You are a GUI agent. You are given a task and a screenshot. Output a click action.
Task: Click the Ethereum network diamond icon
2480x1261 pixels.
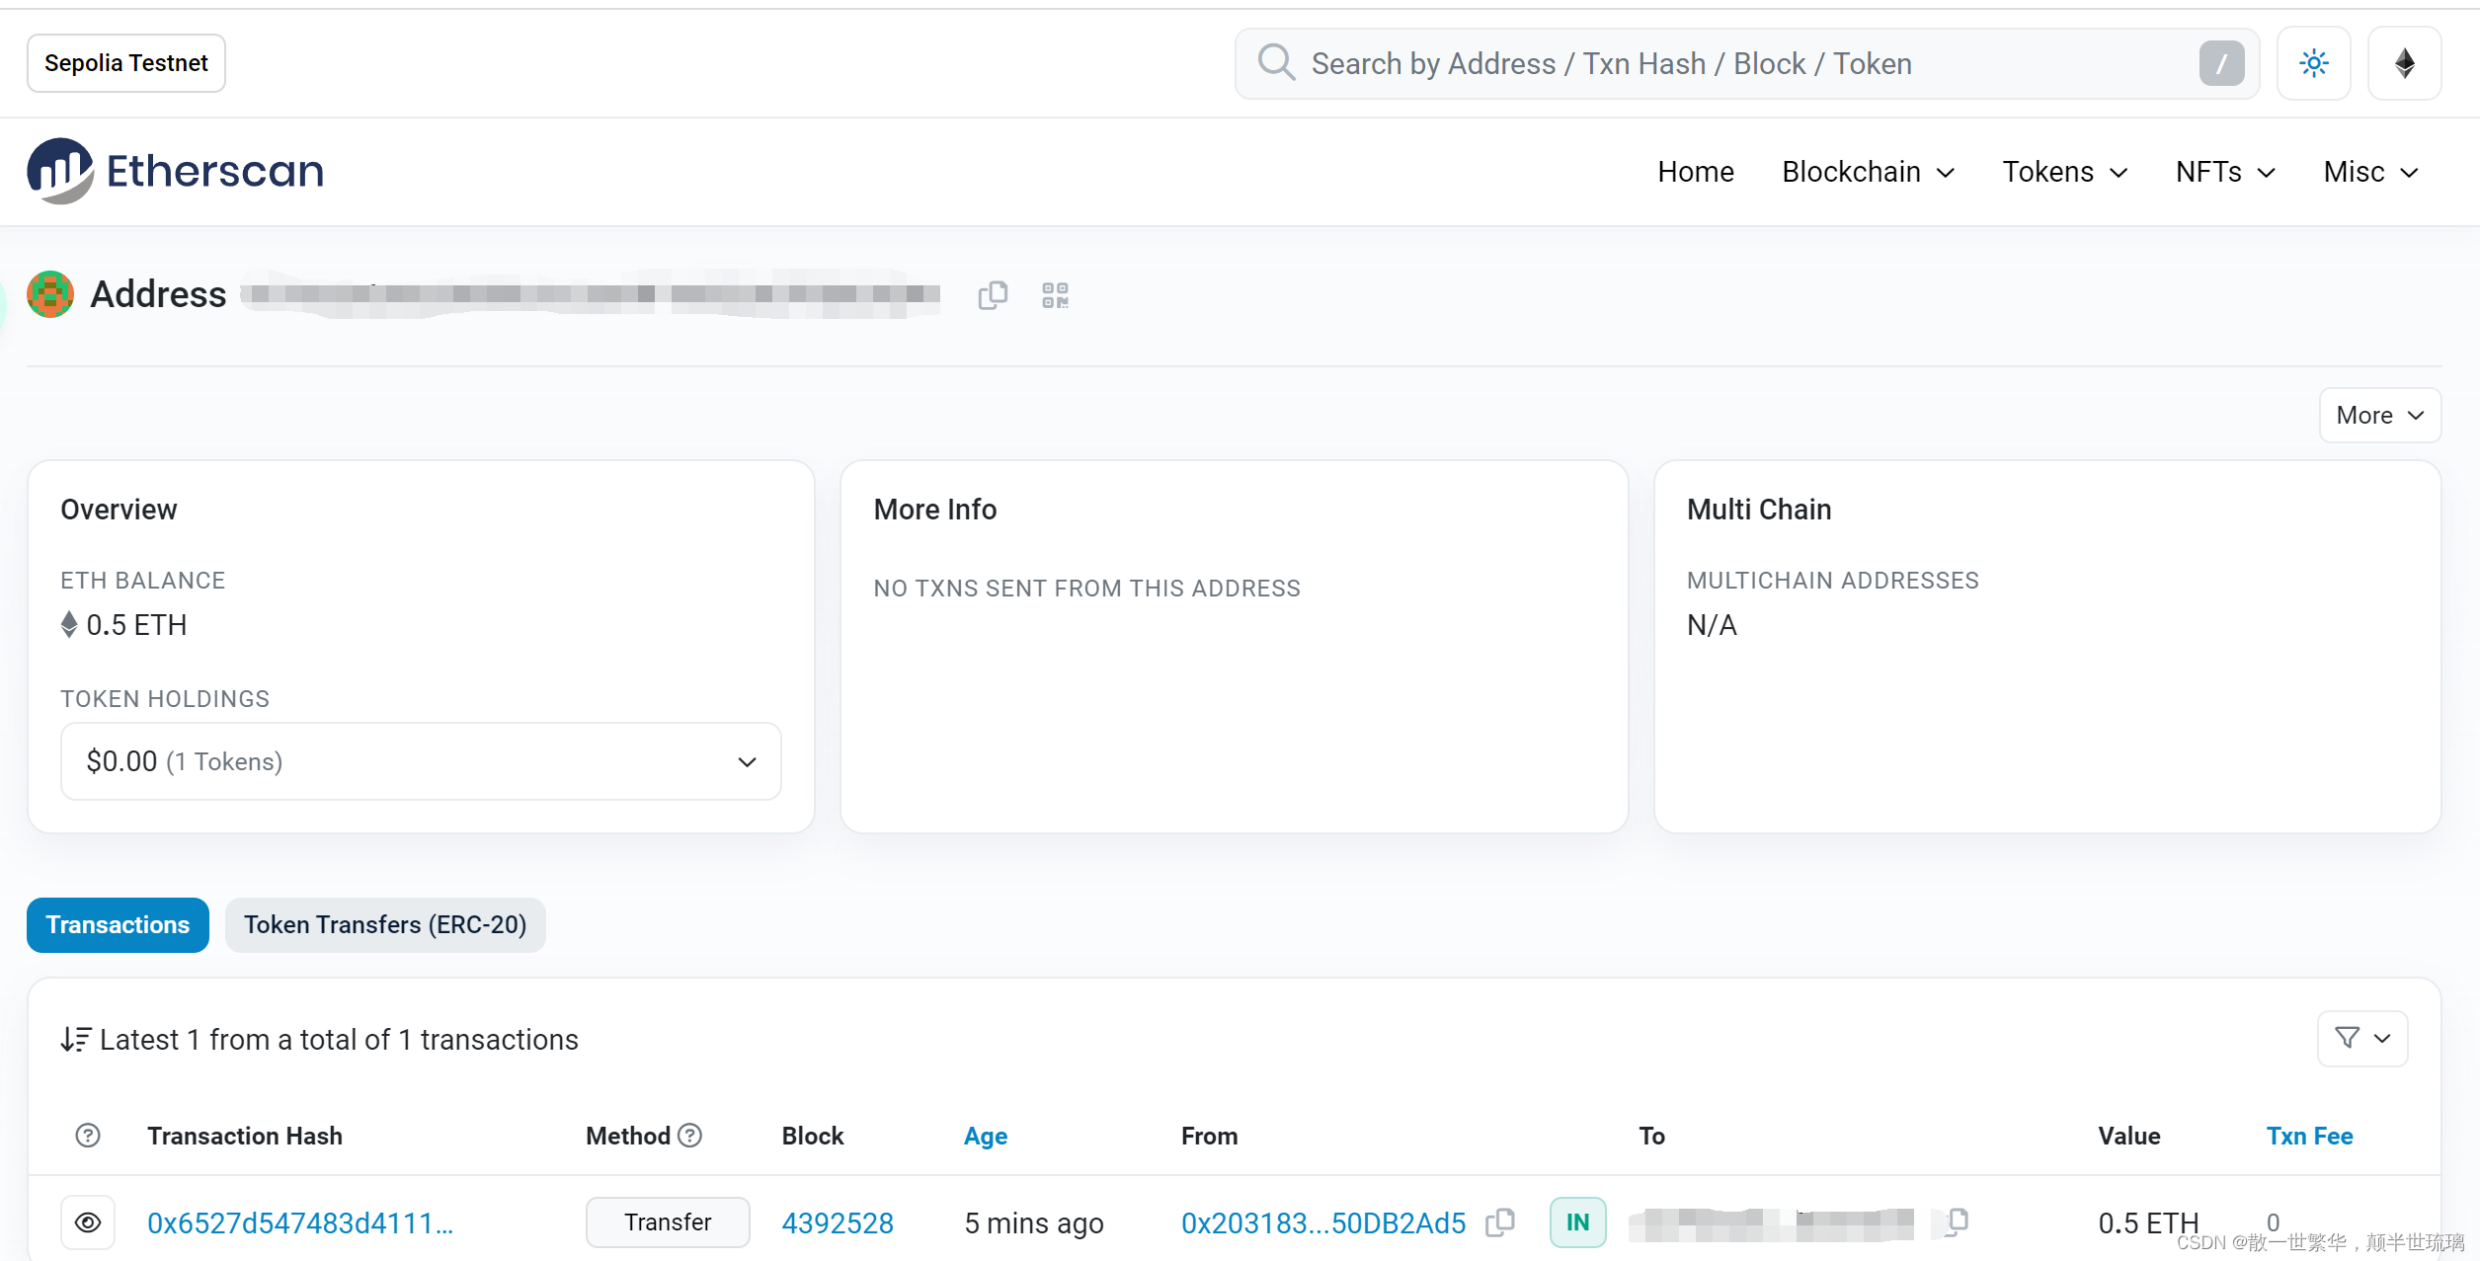[x=2404, y=64]
